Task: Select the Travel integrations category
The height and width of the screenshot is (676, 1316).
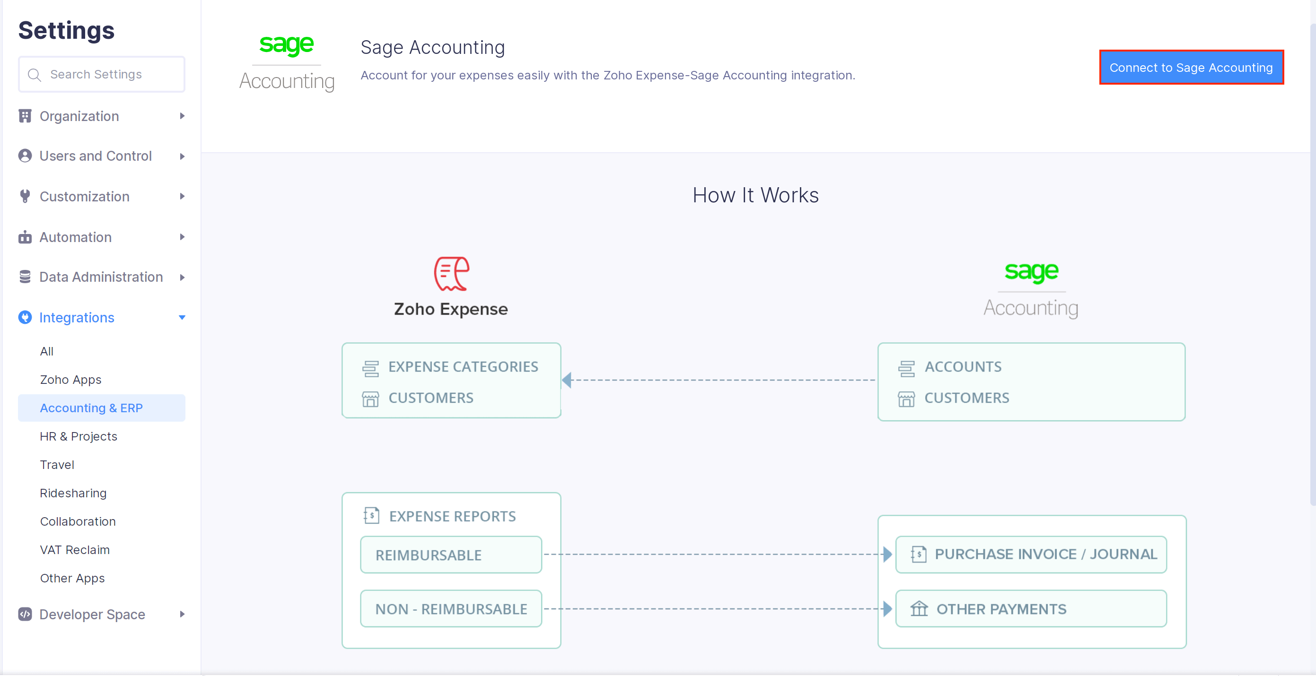Action: pyautogui.click(x=57, y=465)
